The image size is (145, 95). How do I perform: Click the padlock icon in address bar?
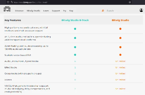12,2
